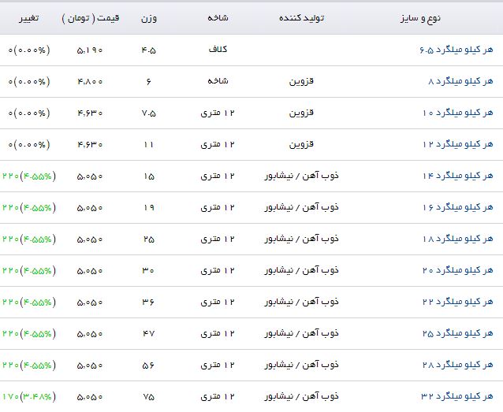Select producer قزوین in the میلگرد ۸ row
503x412 pixels.
301,81
